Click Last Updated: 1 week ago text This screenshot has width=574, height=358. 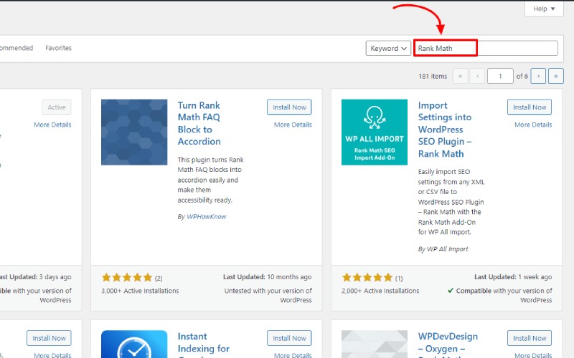pos(513,277)
